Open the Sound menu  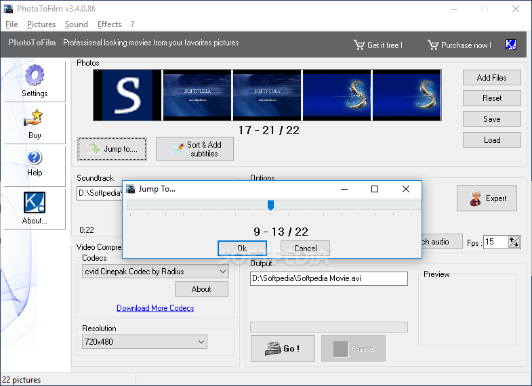[77, 24]
